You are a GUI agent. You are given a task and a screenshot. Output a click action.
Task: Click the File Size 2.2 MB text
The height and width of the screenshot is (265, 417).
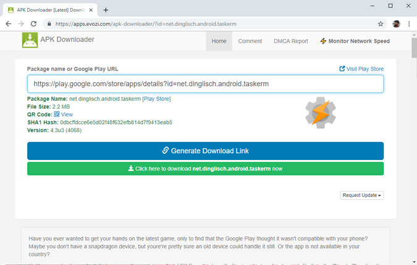pyautogui.click(x=48, y=107)
